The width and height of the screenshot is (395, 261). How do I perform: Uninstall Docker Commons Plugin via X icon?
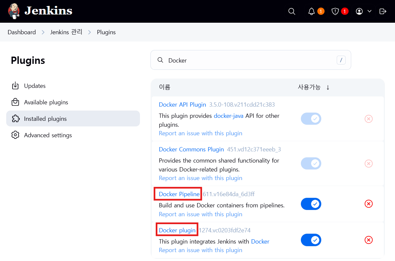click(x=369, y=164)
